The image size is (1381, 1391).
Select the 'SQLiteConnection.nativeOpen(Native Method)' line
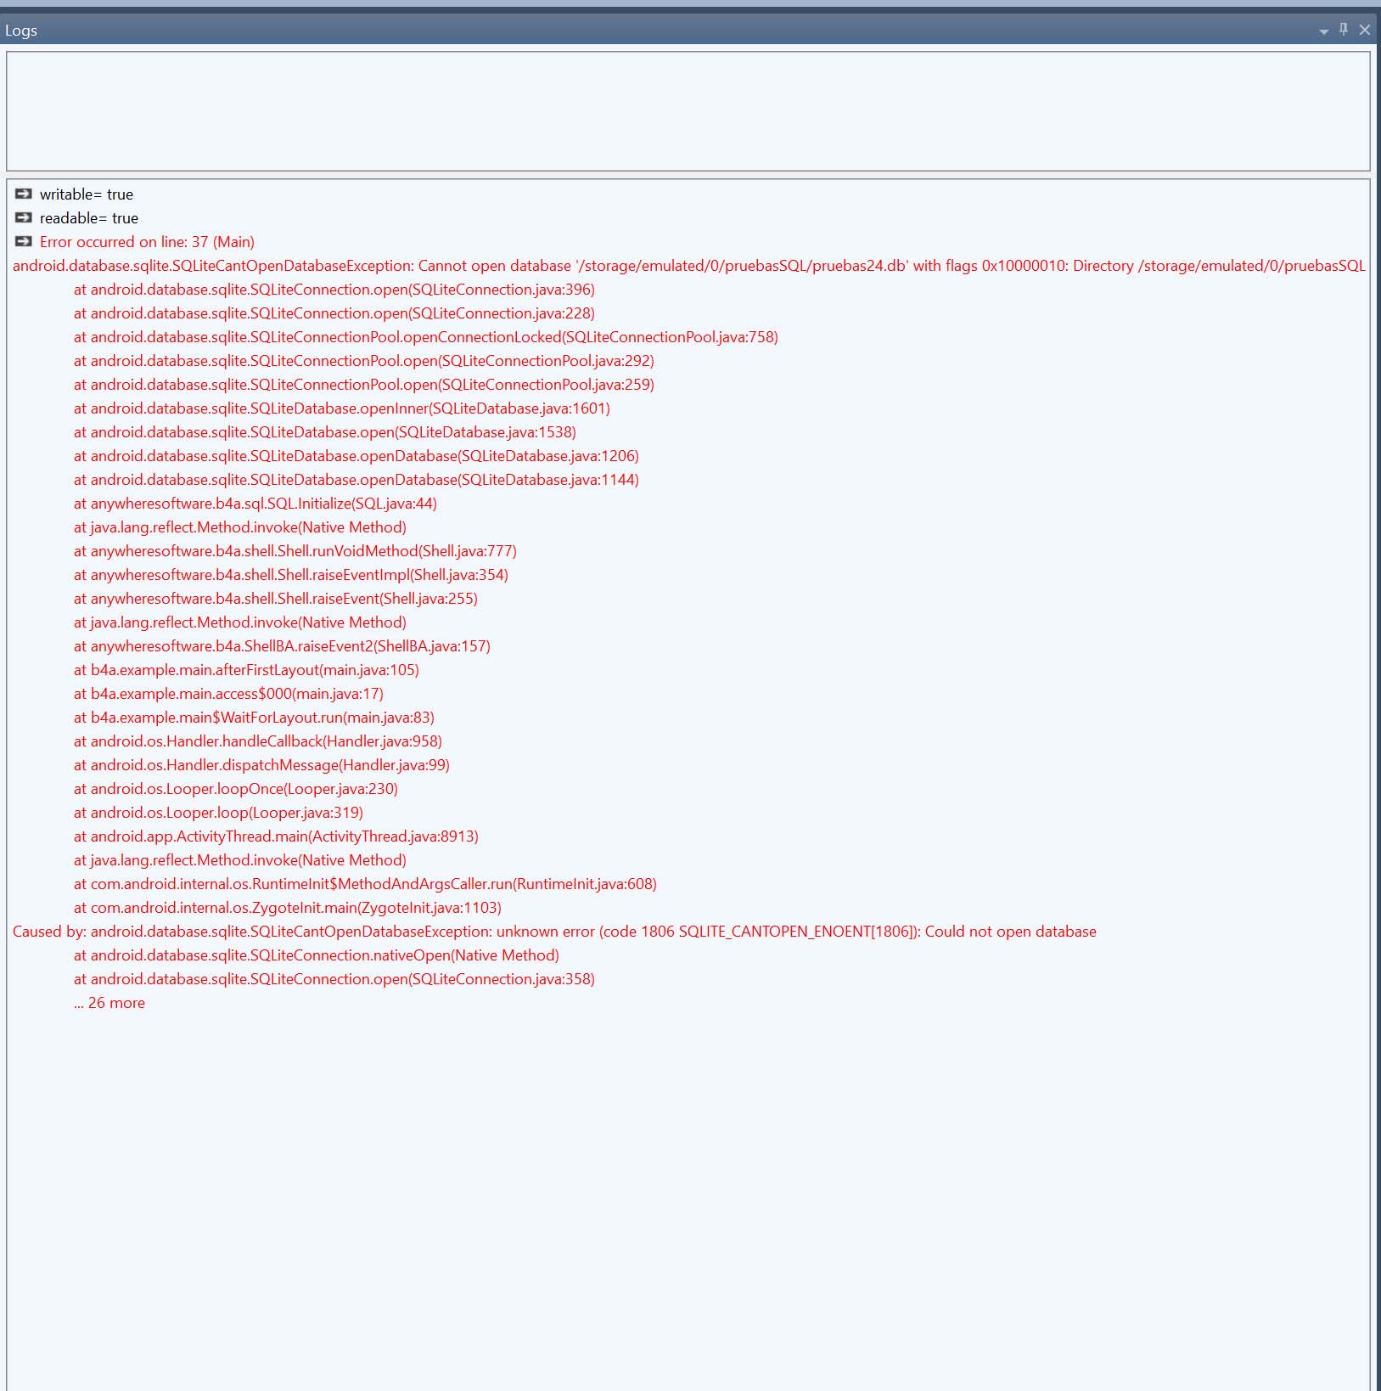(x=317, y=955)
